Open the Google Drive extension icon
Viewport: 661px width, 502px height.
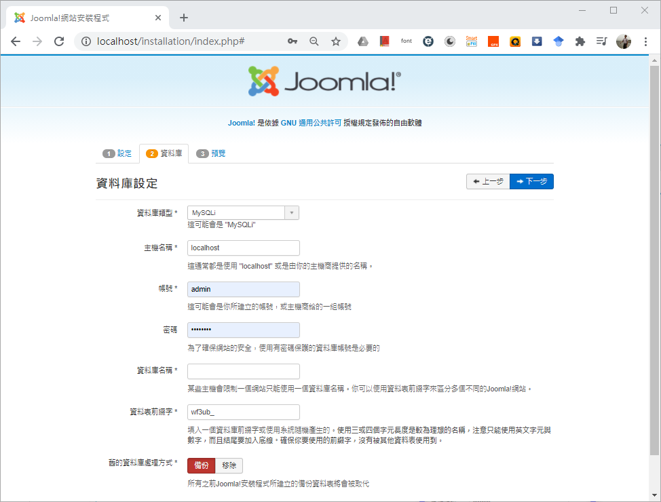tap(363, 41)
